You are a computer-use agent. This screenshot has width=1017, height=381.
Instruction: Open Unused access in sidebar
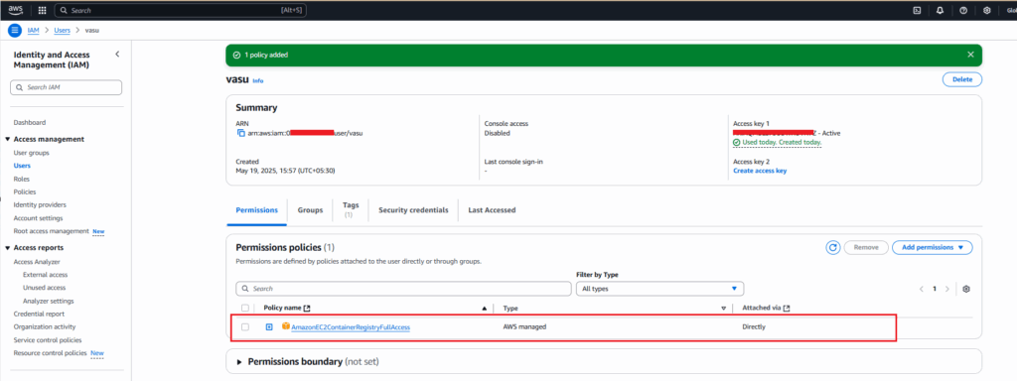[44, 288]
